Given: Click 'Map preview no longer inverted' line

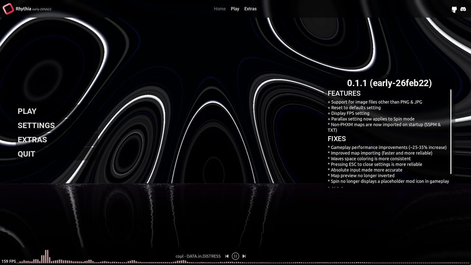Looking at the screenshot, I should [361, 176].
